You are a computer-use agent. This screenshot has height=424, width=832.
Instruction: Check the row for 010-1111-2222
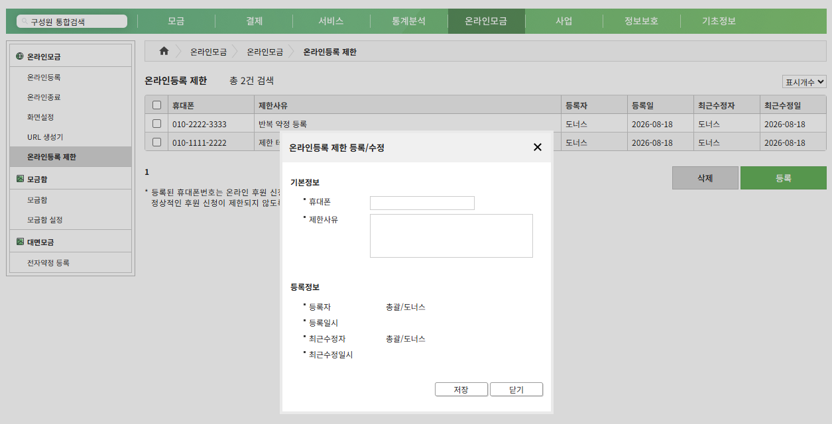[x=156, y=142]
